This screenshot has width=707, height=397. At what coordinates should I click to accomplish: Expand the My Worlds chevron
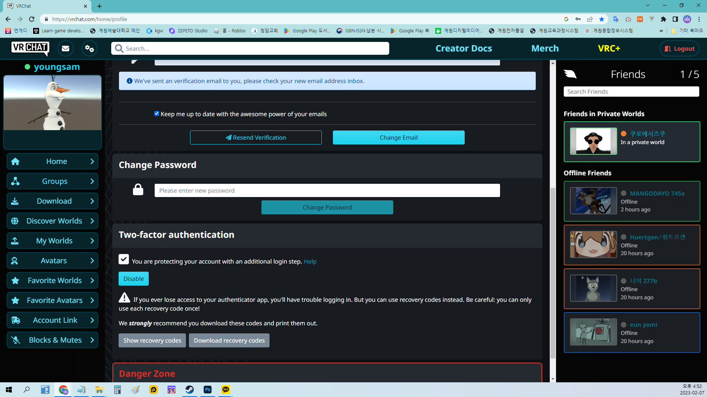[x=92, y=241]
